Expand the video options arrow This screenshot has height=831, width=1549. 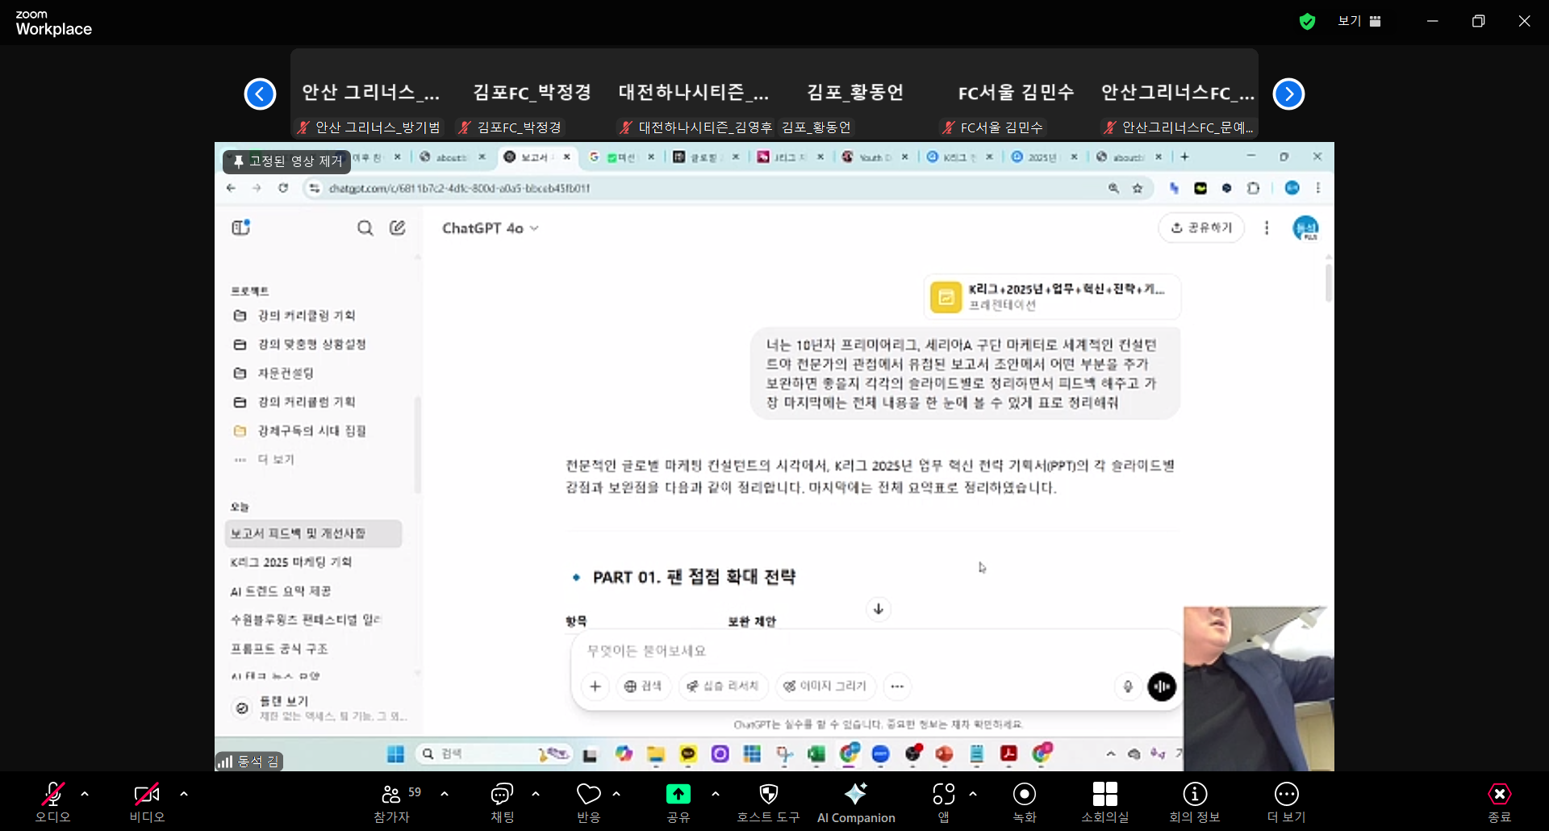click(184, 795)
